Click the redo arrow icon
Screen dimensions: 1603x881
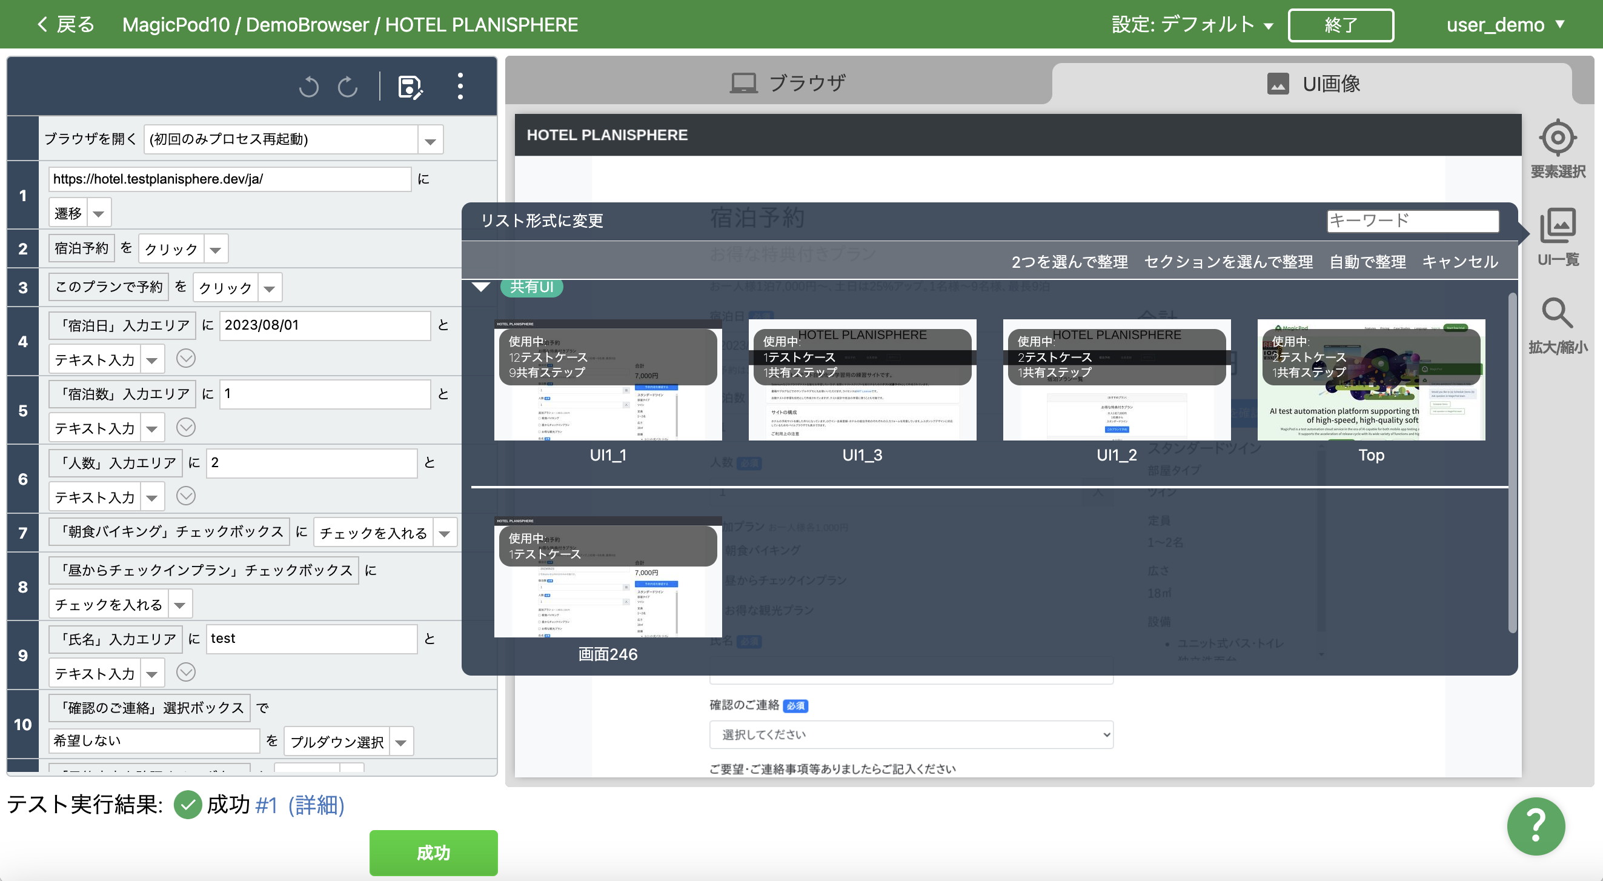[348, 87]
